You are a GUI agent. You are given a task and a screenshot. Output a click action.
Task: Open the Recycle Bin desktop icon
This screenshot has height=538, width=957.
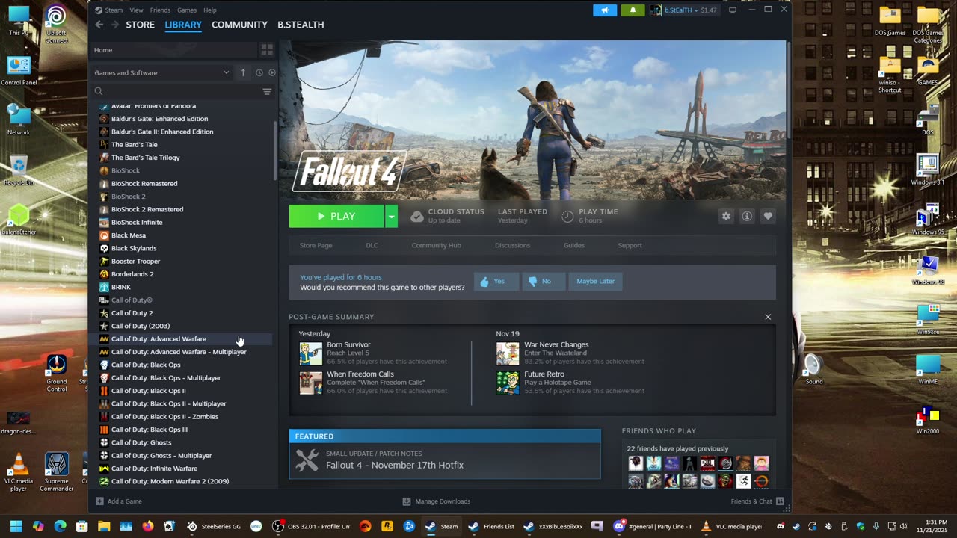click(19, 170)
